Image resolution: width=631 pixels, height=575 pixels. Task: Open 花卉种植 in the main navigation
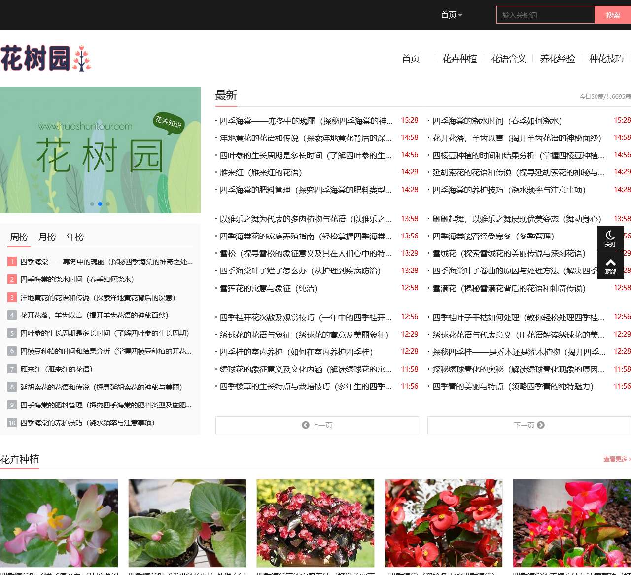tap(459, 59)
